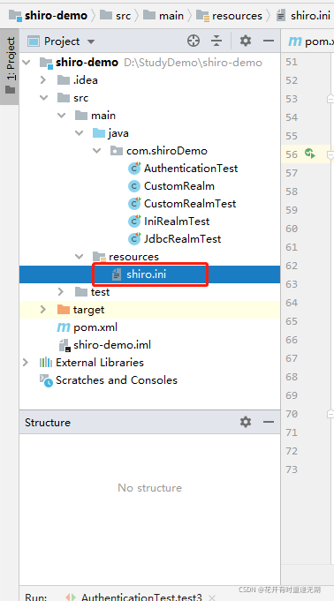334x601 pixels.
Task: Collapse the src folder
Action: pos(44,98)
